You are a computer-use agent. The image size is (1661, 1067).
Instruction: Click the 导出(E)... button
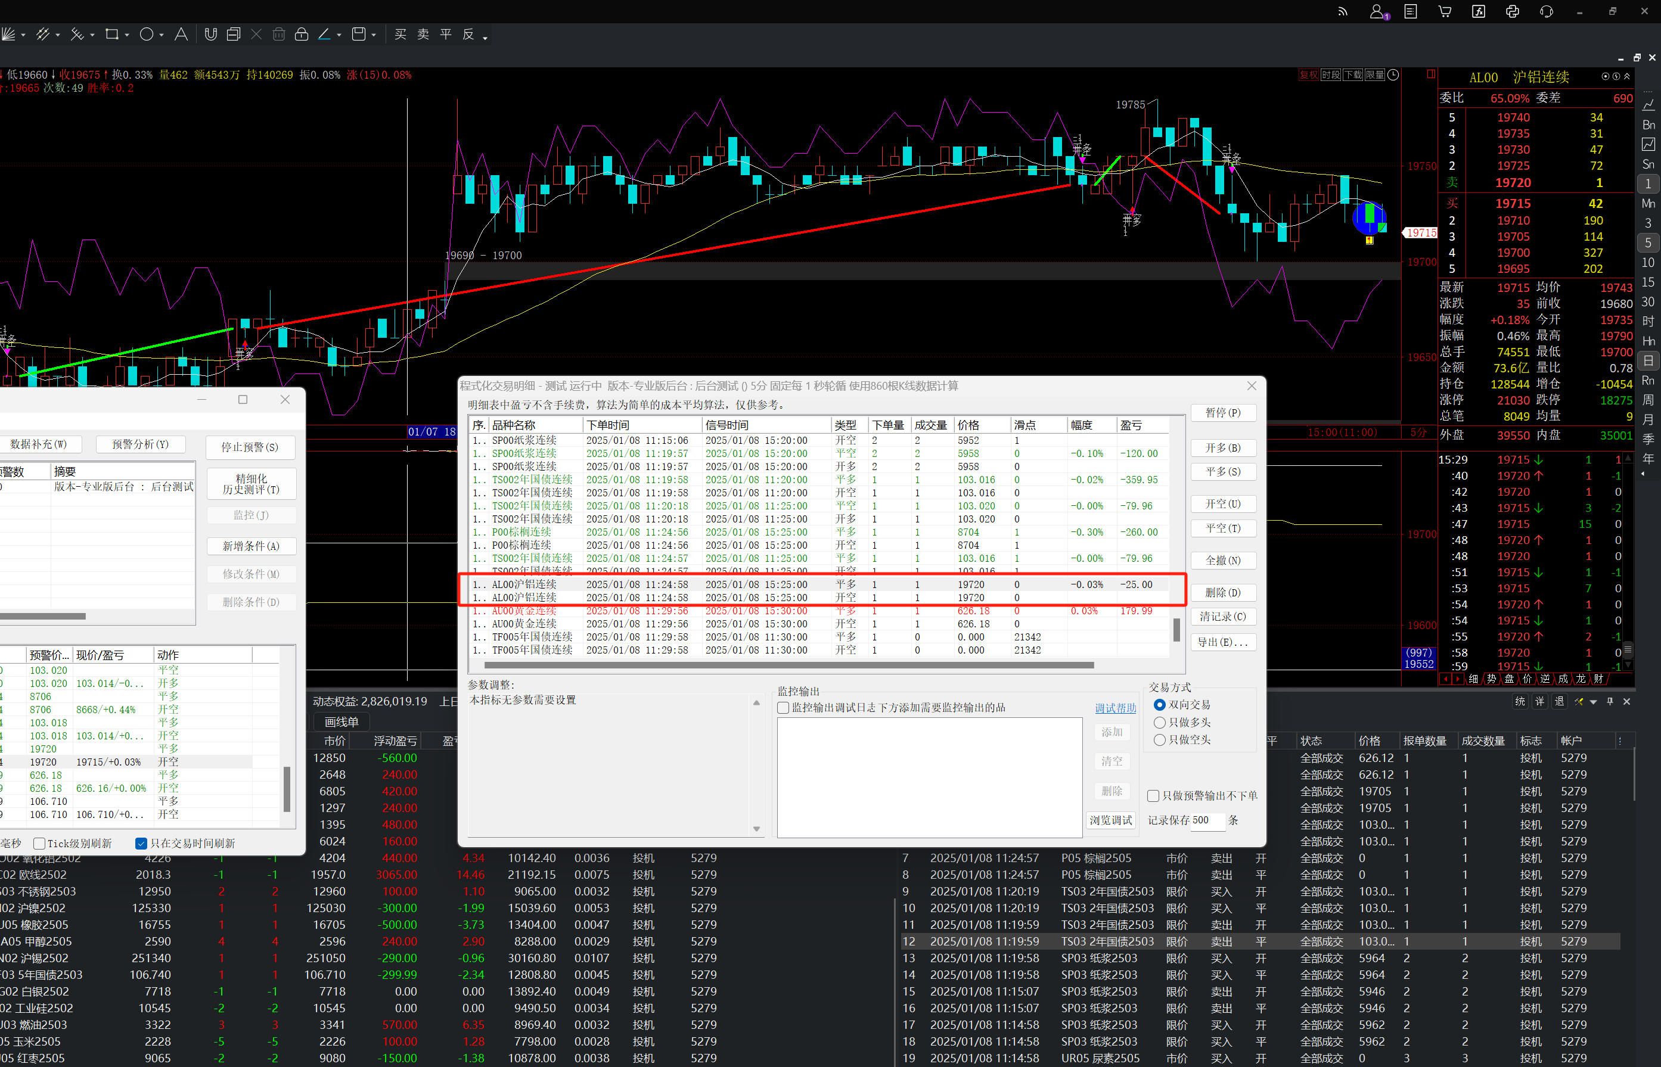pyautogui.click(x=1223, y=642)
